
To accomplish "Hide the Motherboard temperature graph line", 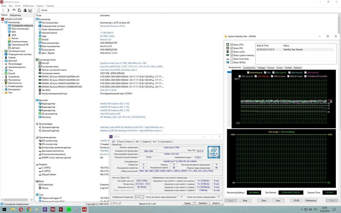I will [x=248, y=73].
